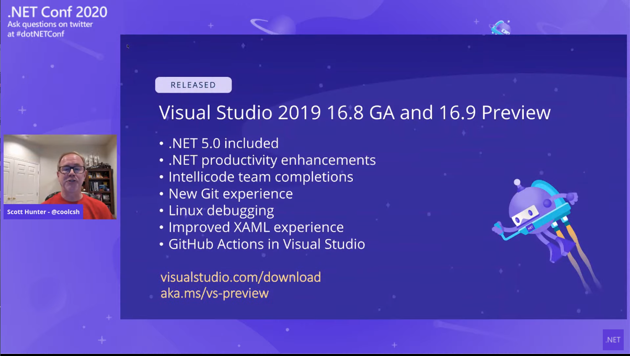Click the RELEASED badge on slide

(x=193, y=85)
